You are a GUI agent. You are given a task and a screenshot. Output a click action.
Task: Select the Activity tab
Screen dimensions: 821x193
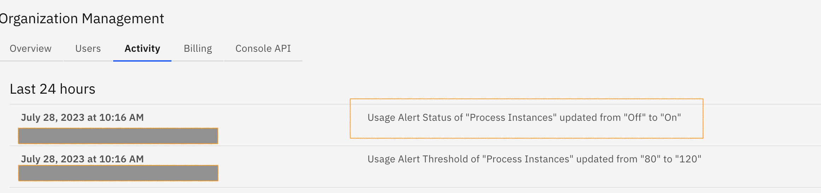[142, 49]
